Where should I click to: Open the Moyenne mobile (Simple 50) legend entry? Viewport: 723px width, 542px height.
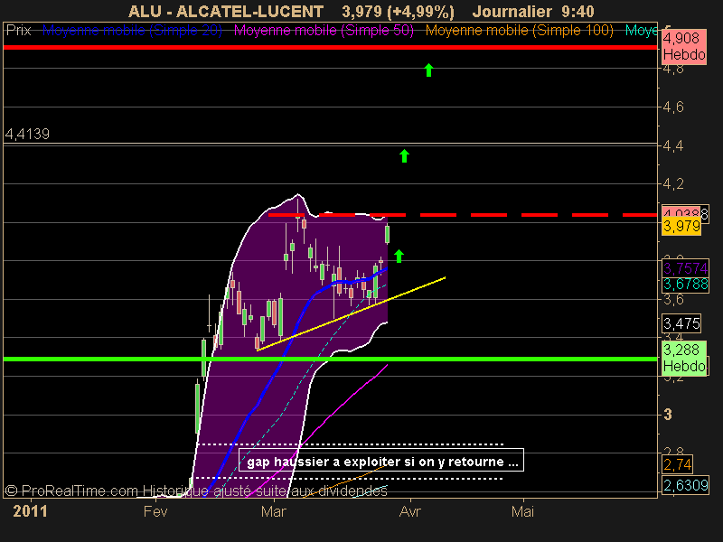(x=324, y=31)
